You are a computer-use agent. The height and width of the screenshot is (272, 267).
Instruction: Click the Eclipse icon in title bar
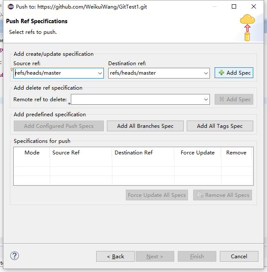click(11, 7)
